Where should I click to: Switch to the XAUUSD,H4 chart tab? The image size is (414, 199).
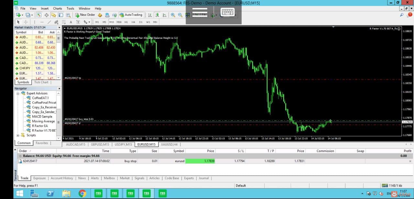pyautogui.click(x=169, y=144)
